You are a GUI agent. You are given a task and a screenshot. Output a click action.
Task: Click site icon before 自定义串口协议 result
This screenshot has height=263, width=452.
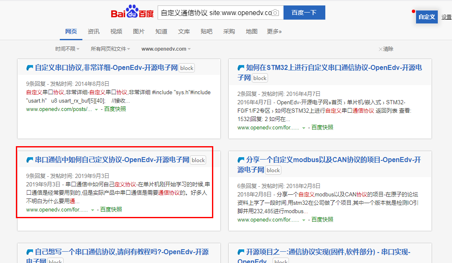pyautogui.click(x=30, y=68)
